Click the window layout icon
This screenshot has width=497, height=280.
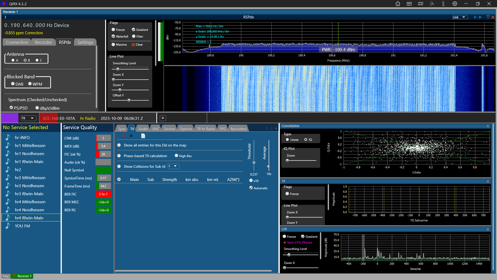point(409,4)
